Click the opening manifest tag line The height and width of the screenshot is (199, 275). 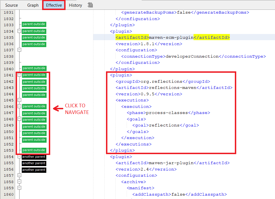point(141,188)
